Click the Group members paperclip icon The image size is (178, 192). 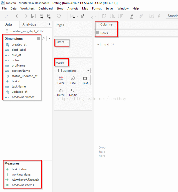(141, 16)
